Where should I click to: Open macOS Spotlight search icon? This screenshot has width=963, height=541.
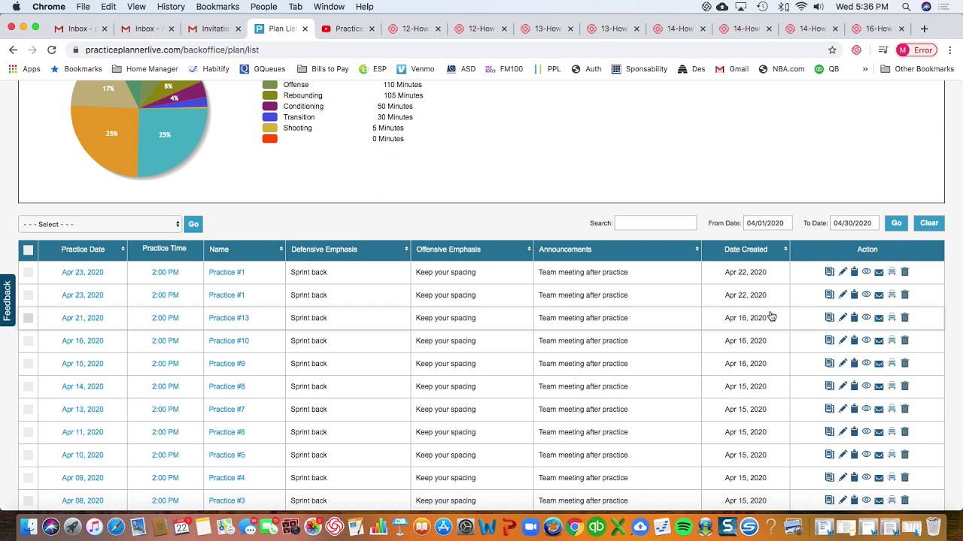click(907, 7)
